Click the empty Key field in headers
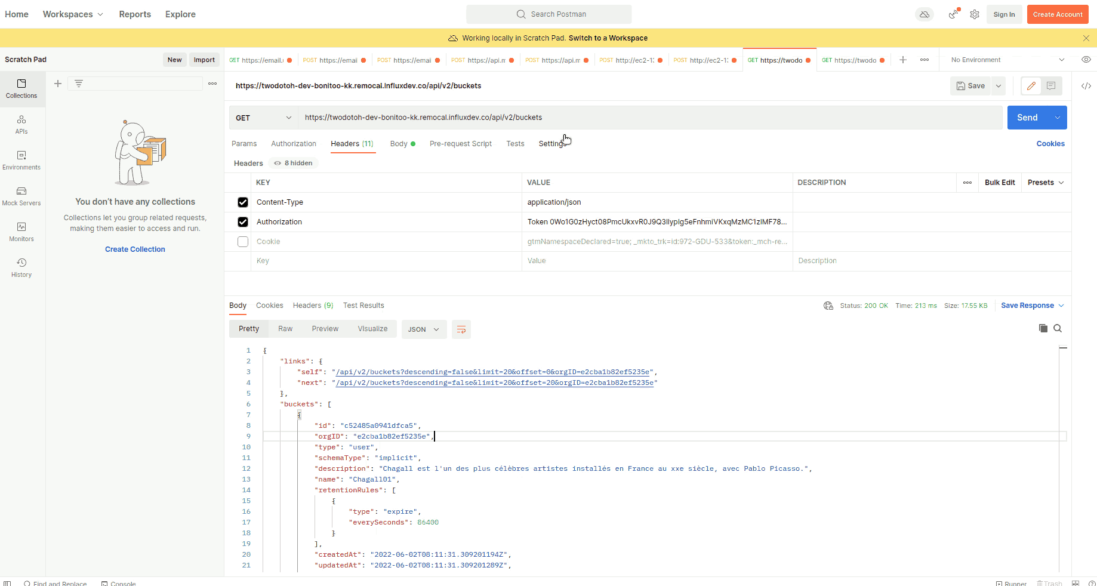This screenshot has width=1097, height=586. [x=386, y=261]
